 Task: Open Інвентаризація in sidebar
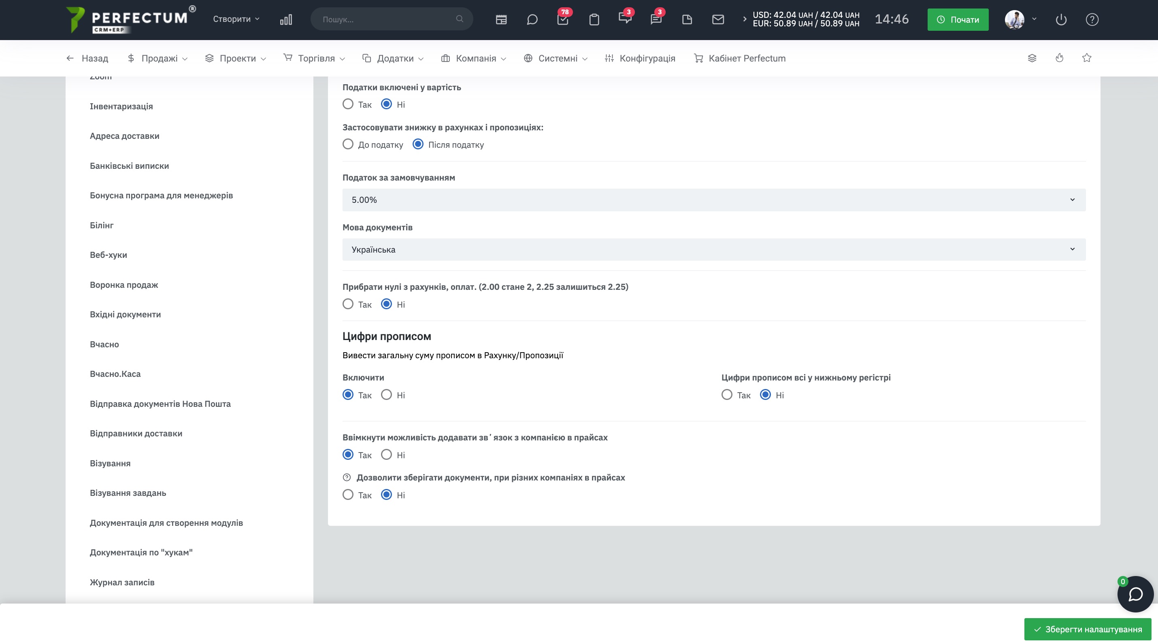coord(121,106)
